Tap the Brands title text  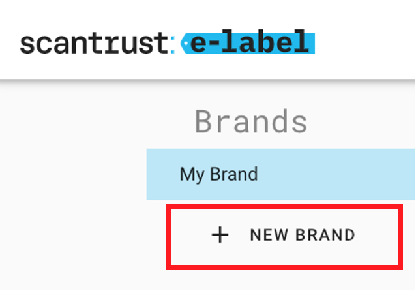pyautogui.click(x=251, y=121)
